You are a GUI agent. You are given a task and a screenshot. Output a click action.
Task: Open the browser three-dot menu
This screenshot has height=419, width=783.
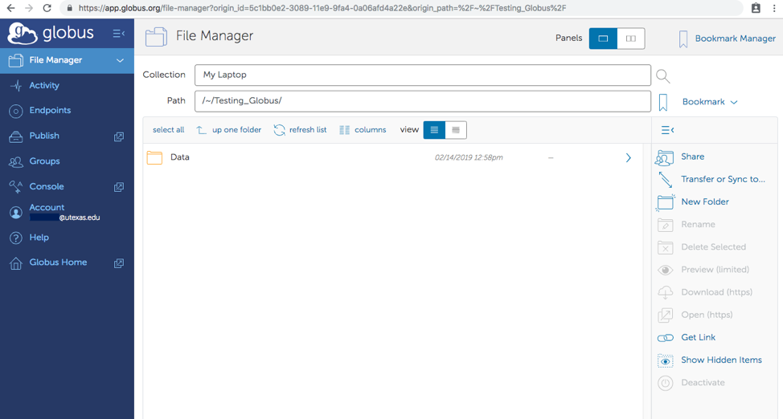[774, 8]
